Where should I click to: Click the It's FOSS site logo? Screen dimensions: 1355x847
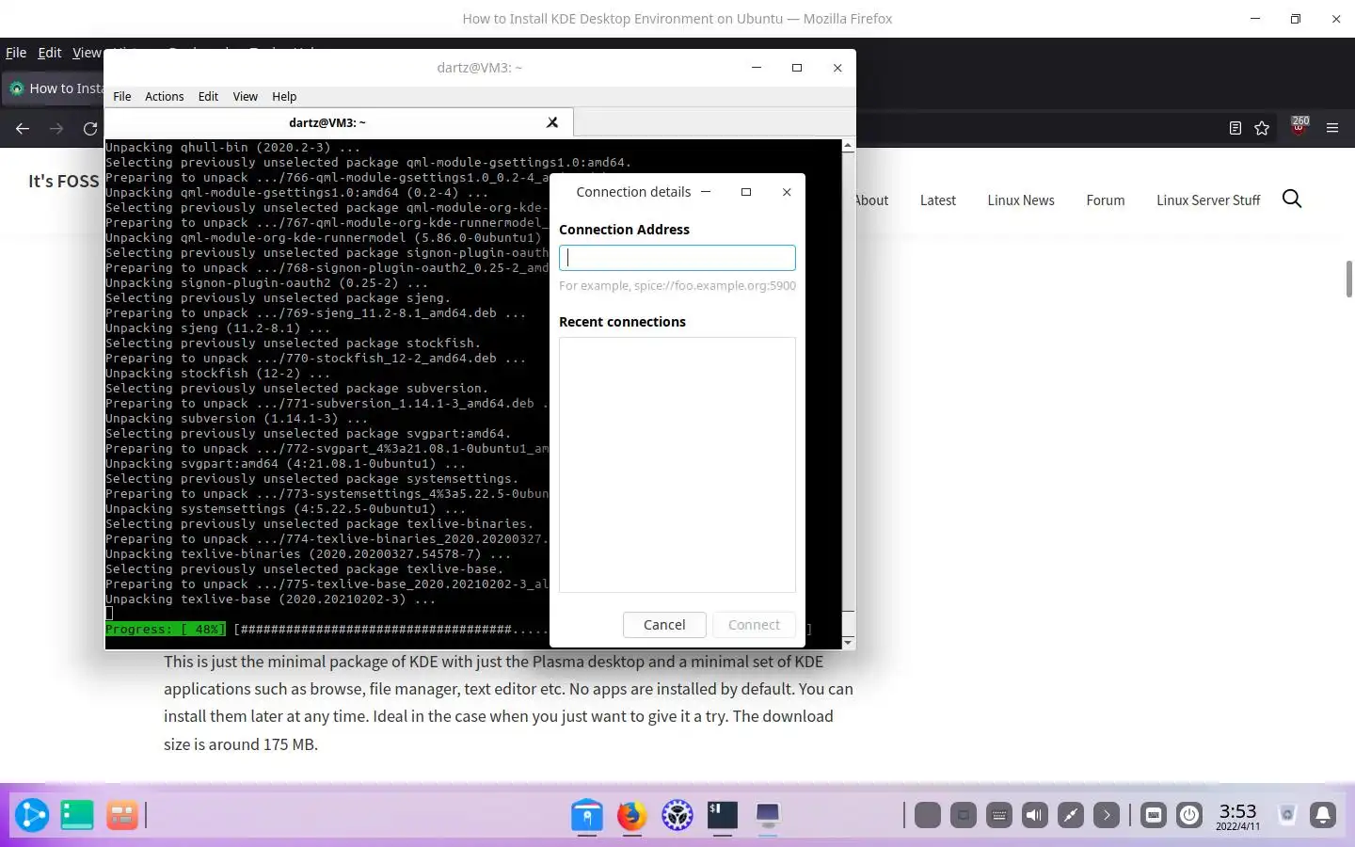click(63, 182)
